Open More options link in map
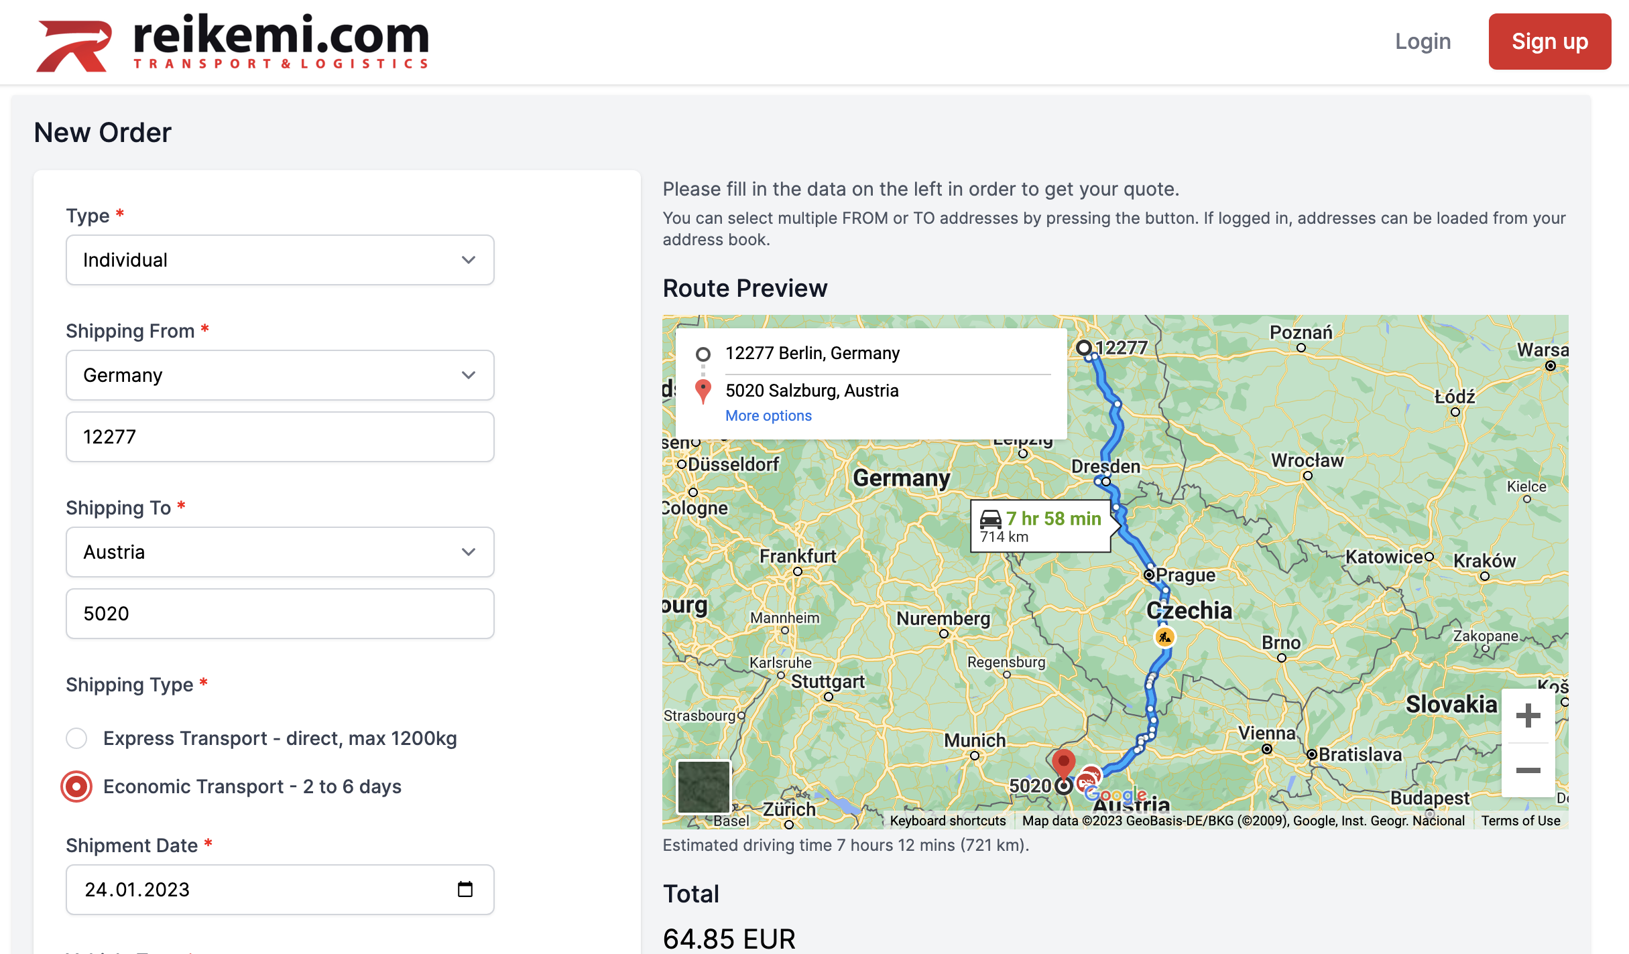The width and height of the screenshot is (1629, 954). coord(768,415)
